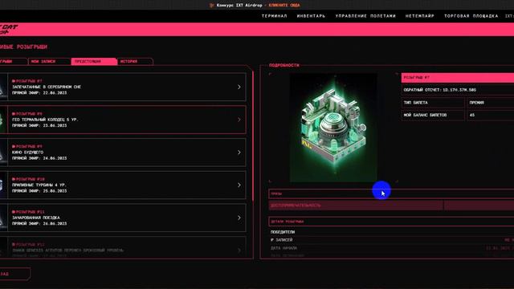
Task: Click the date ПРЯМОЙ ЭФИР: 22.06.2023
Action: point(39,93)
